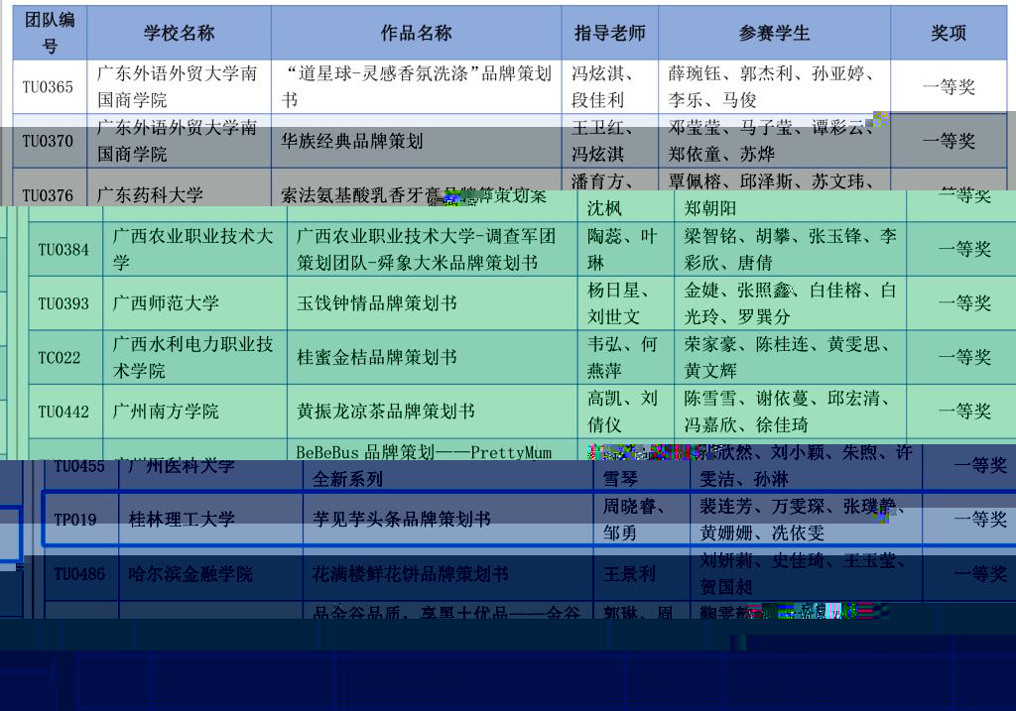The width and height of the screenshot is (1016, 711).
Task: Select the 哈尔滨金融学院 cell
Action: (x=210, y=574)
